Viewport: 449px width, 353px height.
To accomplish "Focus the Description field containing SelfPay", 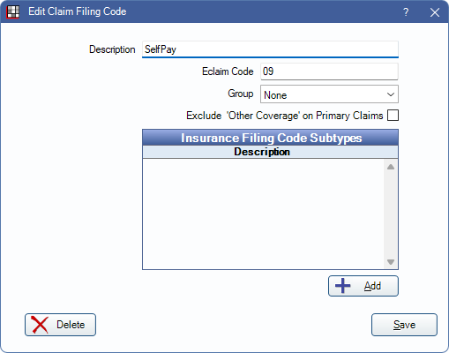I will (x=270, y=49).
